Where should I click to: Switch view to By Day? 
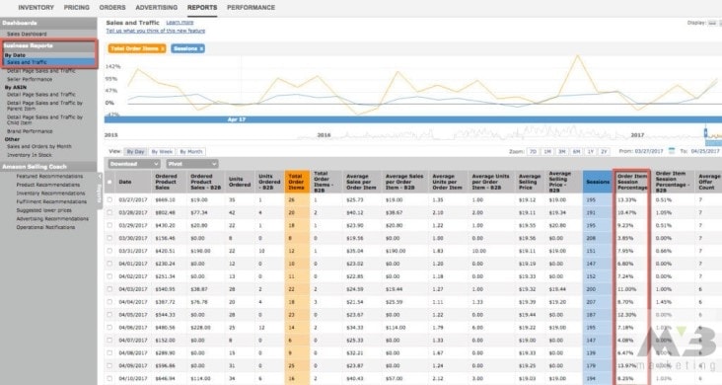coord(135,152)
